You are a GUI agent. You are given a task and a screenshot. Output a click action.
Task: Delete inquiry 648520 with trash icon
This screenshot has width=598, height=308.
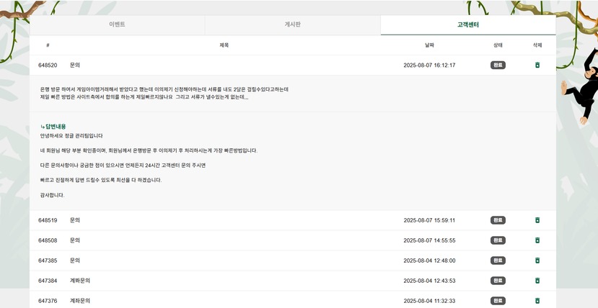pyautogui.click(x=537, y=65)
